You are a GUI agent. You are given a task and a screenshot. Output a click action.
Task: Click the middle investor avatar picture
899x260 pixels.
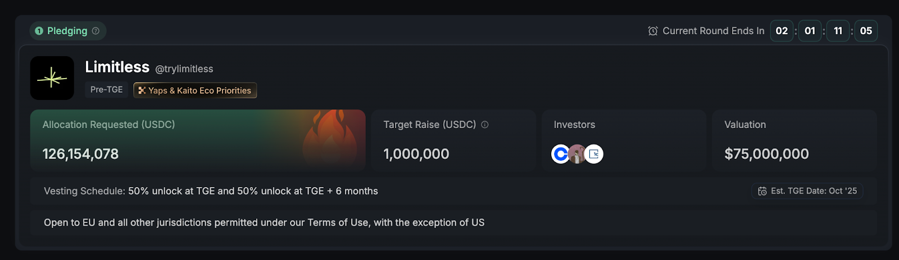click(x=577, y=154)
